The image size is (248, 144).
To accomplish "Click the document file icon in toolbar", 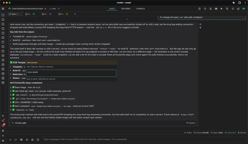I will click(x=210, y=9).
